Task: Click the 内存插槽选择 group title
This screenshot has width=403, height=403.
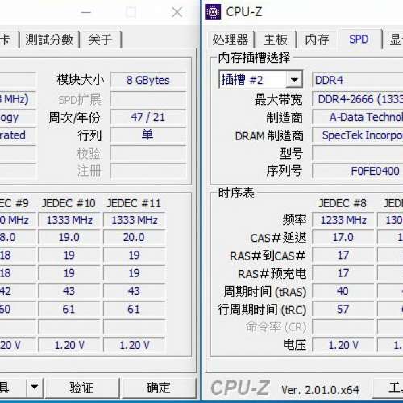Action: click(x=254, y=57)
